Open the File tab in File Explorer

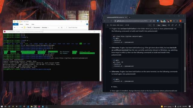pos(15,24)
